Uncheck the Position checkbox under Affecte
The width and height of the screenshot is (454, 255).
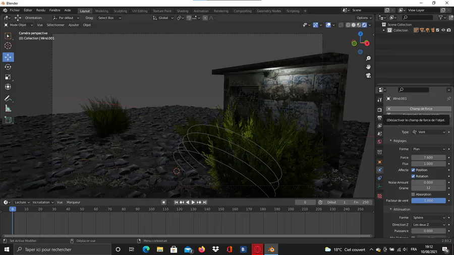point(413,170)
